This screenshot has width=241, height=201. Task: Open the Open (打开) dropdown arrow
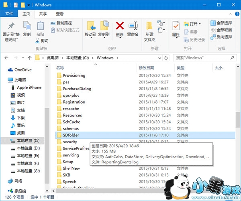(x=200, y=24)
